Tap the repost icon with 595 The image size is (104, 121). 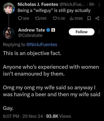click(41, 19)
